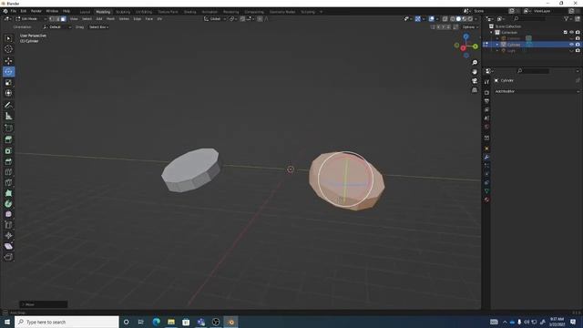Open the File menu
583x328 pixels.
pos(14,11)
